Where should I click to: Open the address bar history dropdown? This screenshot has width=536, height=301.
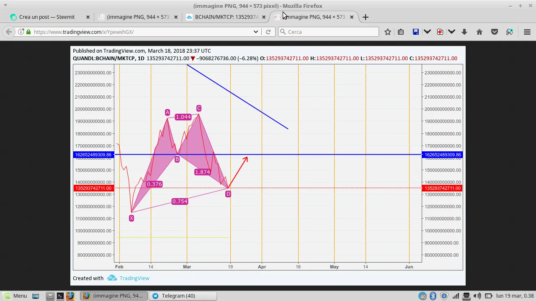point(256,32)
